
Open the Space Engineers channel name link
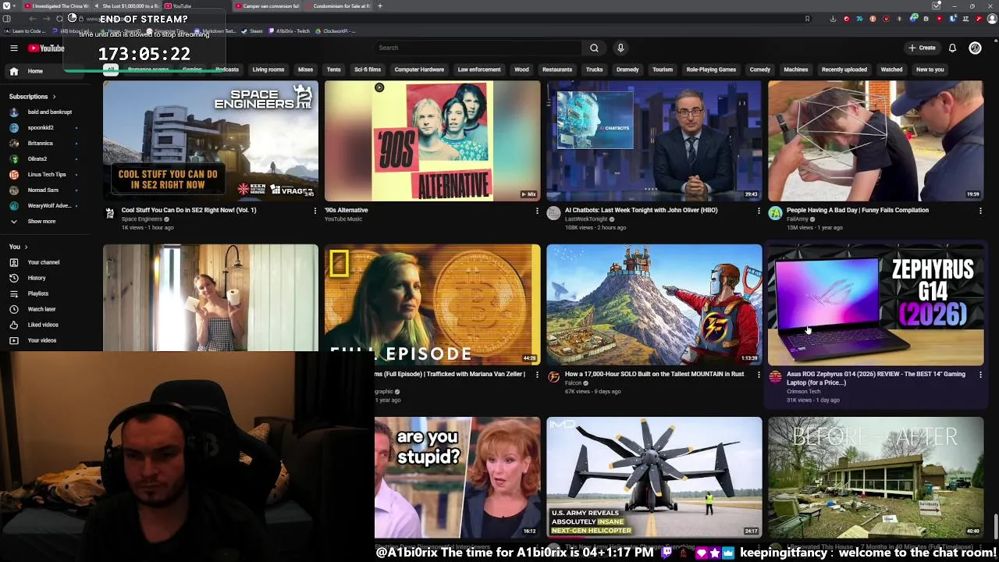pyautogui.click(x=142, y=219)
